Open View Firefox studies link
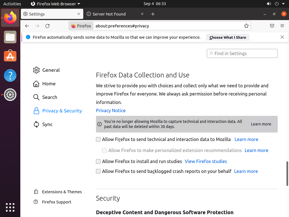The width and height of the screenshot is (289, 217). point(206,161)
